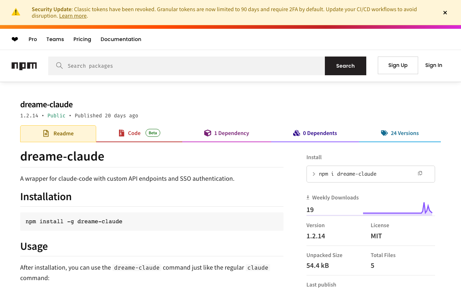Click the weekly downloads sparkline chart
Image resolution: width=461 pixels, height=288 pixels.
point(398,209)
